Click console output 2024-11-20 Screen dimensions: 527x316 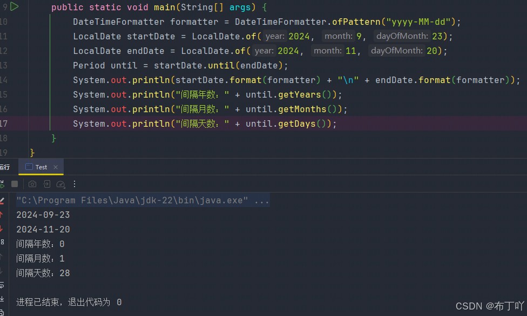click(43, 229)
